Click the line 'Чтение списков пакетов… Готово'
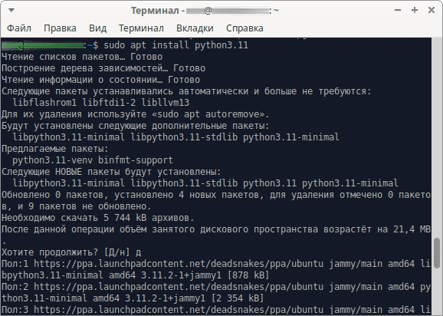This screenshot has width=443, height=316. click(x=82, y=57)
